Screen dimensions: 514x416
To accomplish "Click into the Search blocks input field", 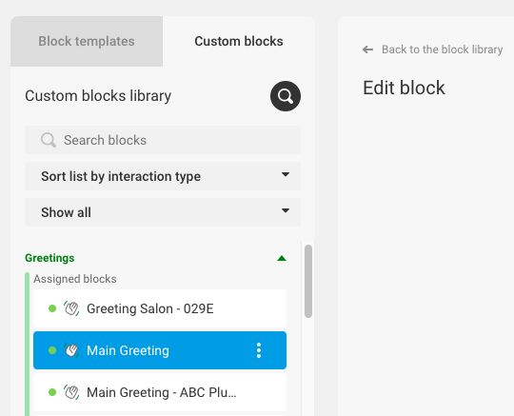I will pos(163,140).
